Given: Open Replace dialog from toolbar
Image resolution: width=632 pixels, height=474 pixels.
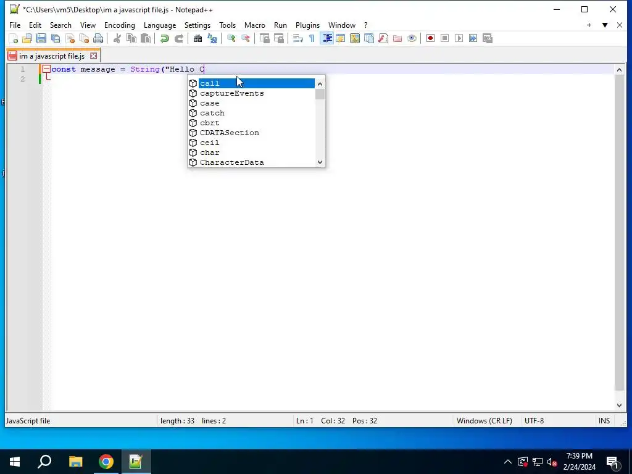Looking at the screenshot, I should (x=212, y=38).
